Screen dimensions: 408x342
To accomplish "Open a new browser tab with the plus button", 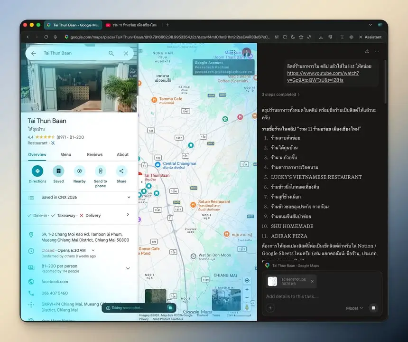I will pos(167,25).
